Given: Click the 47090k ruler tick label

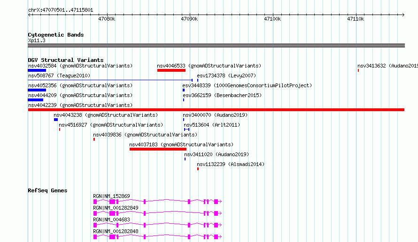Looking at the screenshot, I should (189, 19).
